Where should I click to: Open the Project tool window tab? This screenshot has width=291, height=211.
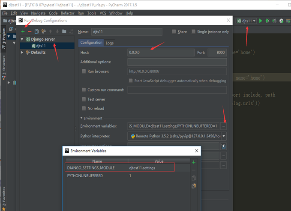[4, 38]
